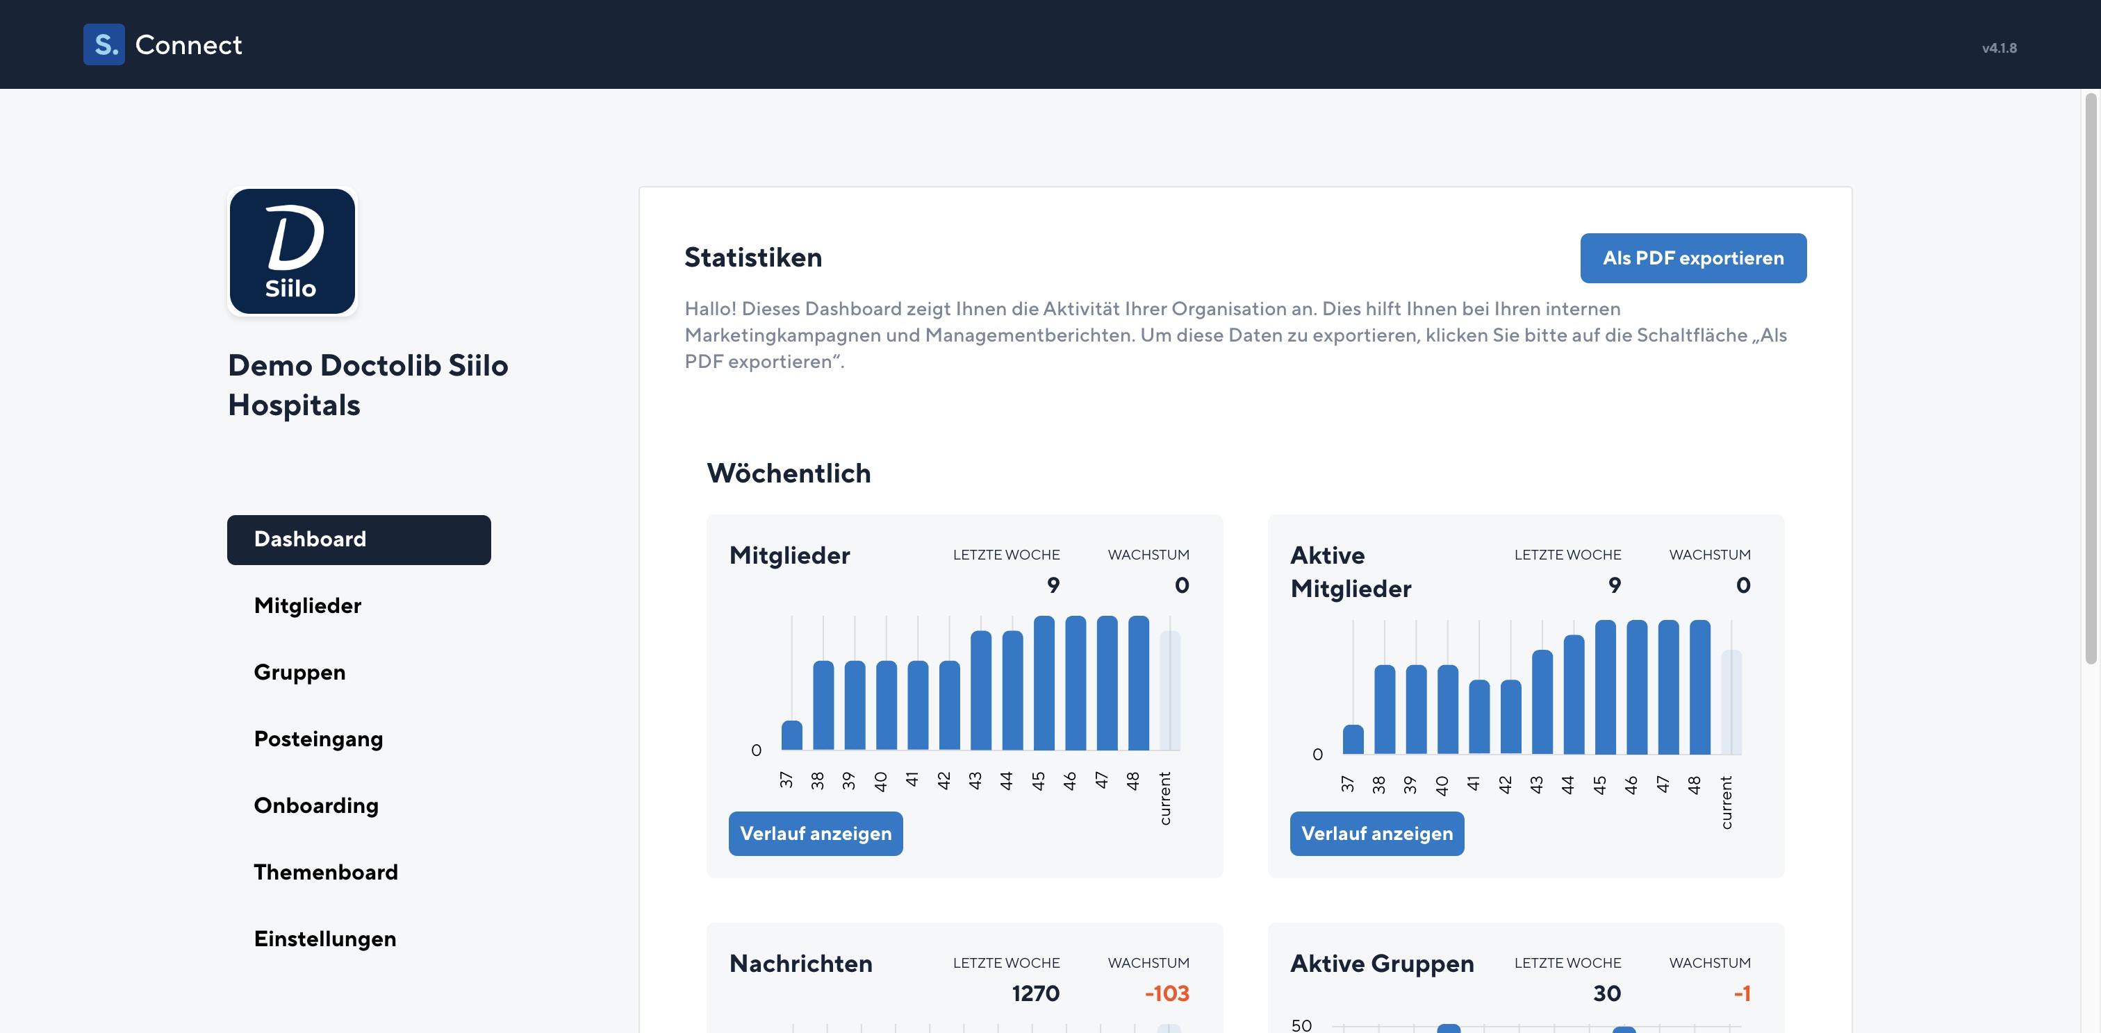Open the Onboarding page
Image resolution: width=2101 pixels, height=1033 pixels.
315,806
